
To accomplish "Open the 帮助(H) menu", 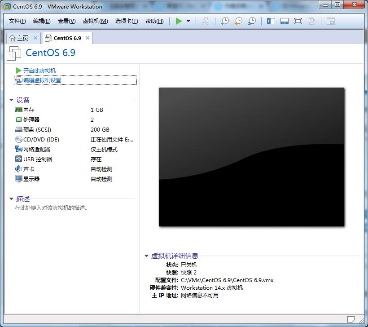I will click(154, 21).
